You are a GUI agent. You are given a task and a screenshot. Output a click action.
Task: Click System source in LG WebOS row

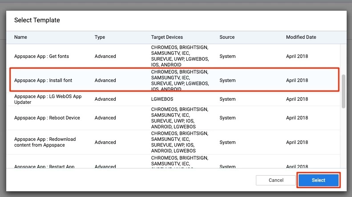pos(227,99)
